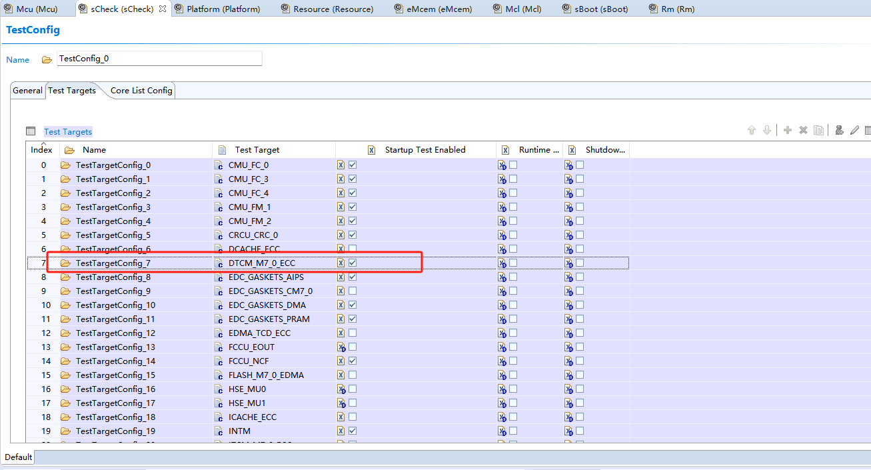Sort by the Startup Test Enabled header

[x=417, y=150]
